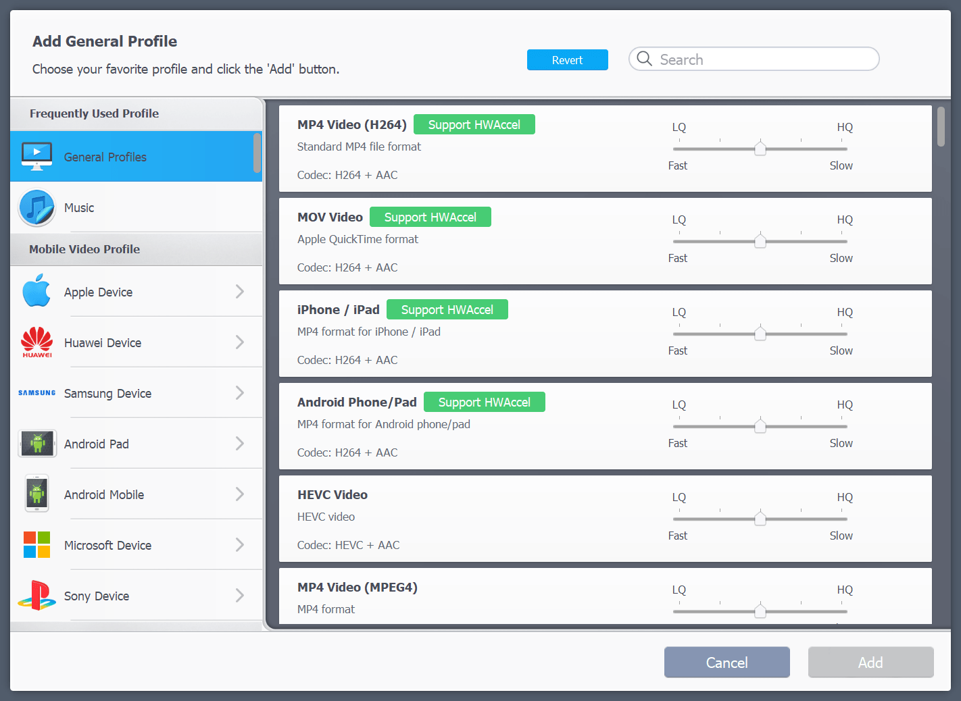Open Sony Device label
Image resolution: width=961 pixels, height=701 pixels.
pyautogui.click(x=97, y=596)
